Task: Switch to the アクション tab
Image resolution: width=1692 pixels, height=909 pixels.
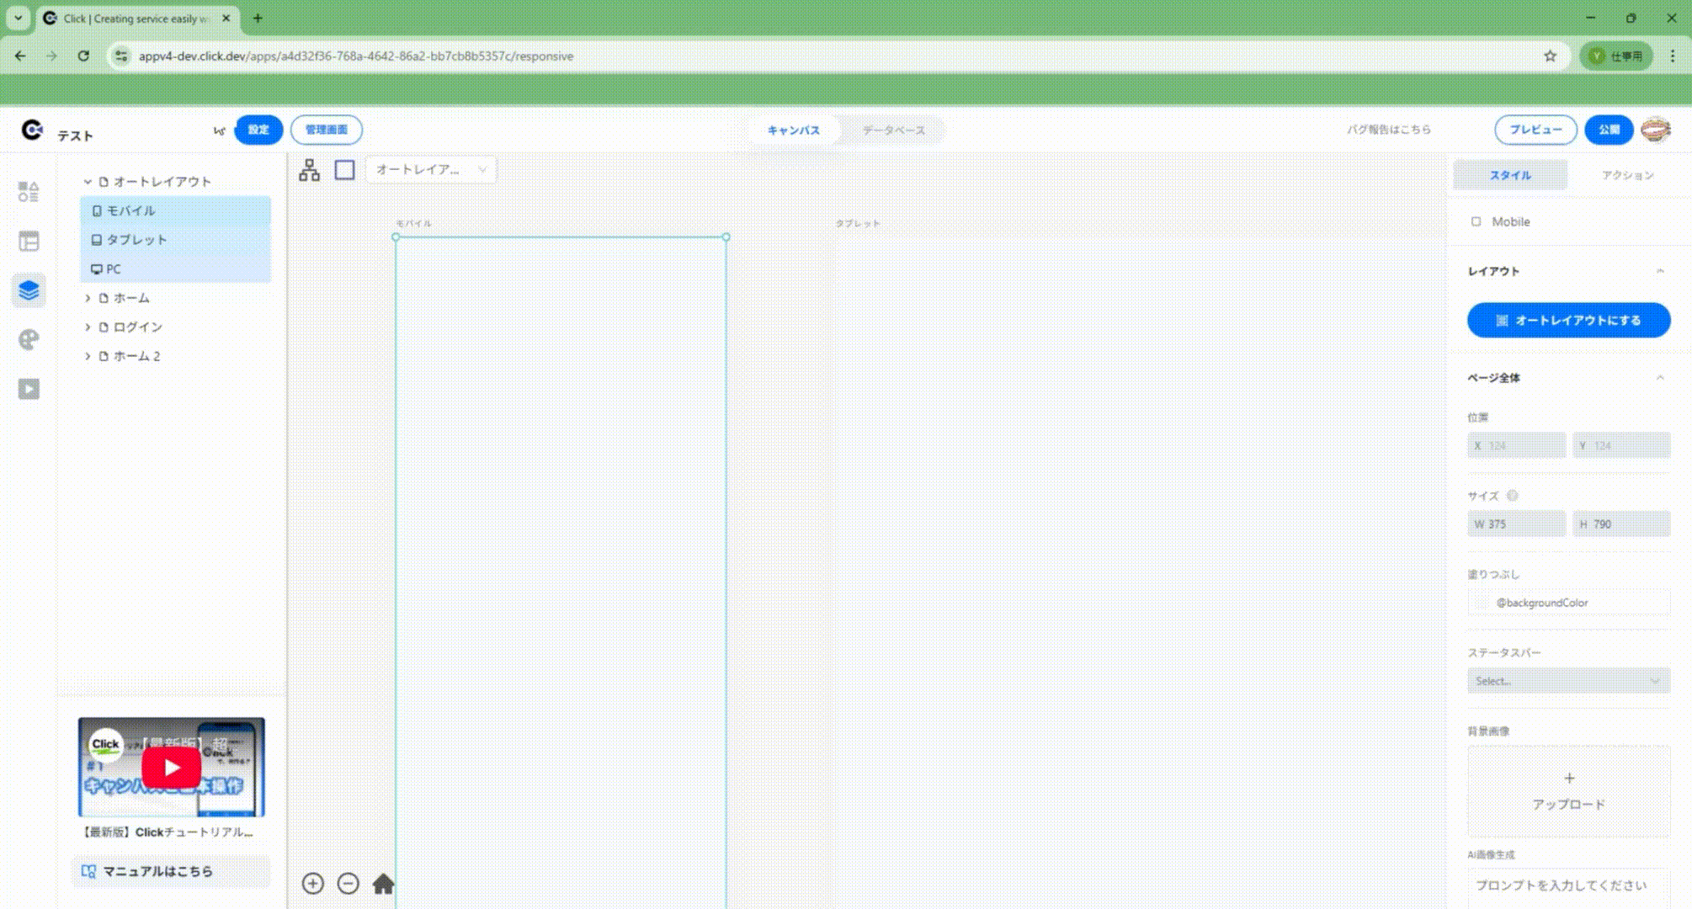Action: [1627, 175]
